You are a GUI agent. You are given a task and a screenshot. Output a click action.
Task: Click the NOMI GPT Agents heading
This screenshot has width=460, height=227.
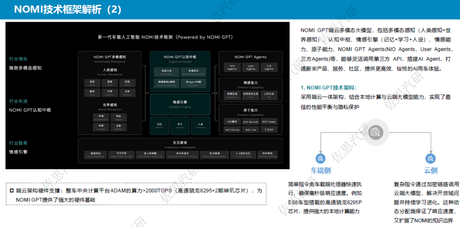(250, 57)
